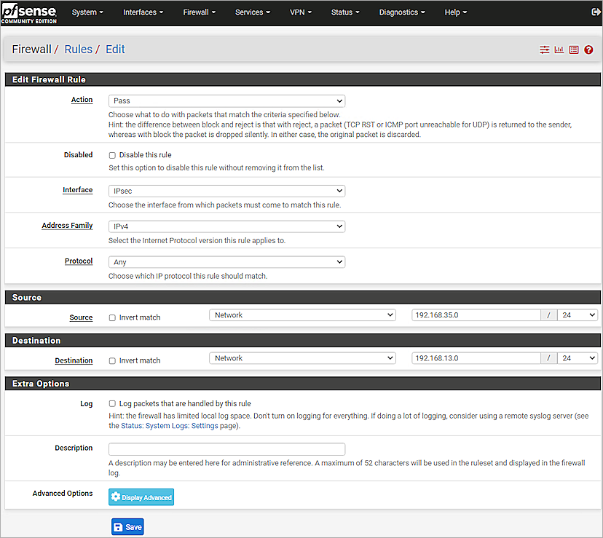The image size is (603, 538).
Task: Enable logging of packets handled by rule
Action: click(x=111, y=403)
